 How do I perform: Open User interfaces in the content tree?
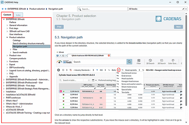16,34
